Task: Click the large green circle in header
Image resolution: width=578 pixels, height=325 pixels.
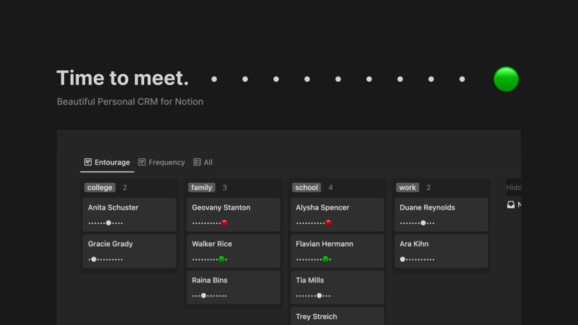Action: 506,79
